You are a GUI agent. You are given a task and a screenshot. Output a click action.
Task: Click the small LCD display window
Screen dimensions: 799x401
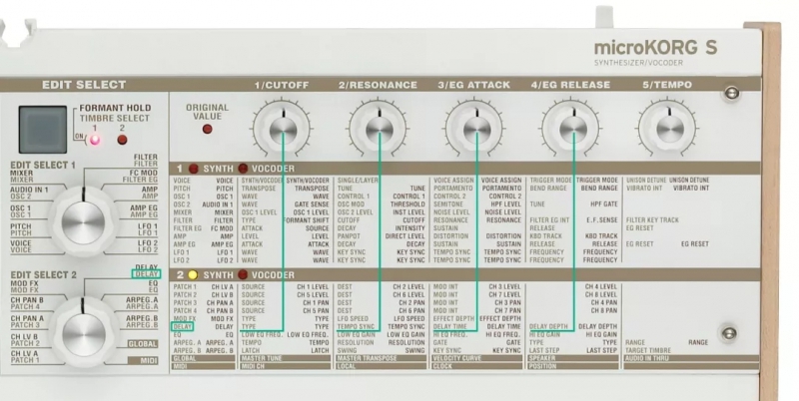point(43,130)
